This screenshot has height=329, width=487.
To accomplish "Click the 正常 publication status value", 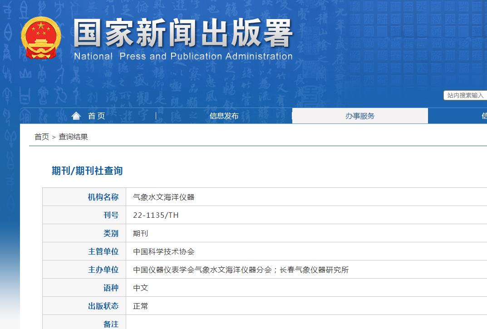I will tap(140, 306).
